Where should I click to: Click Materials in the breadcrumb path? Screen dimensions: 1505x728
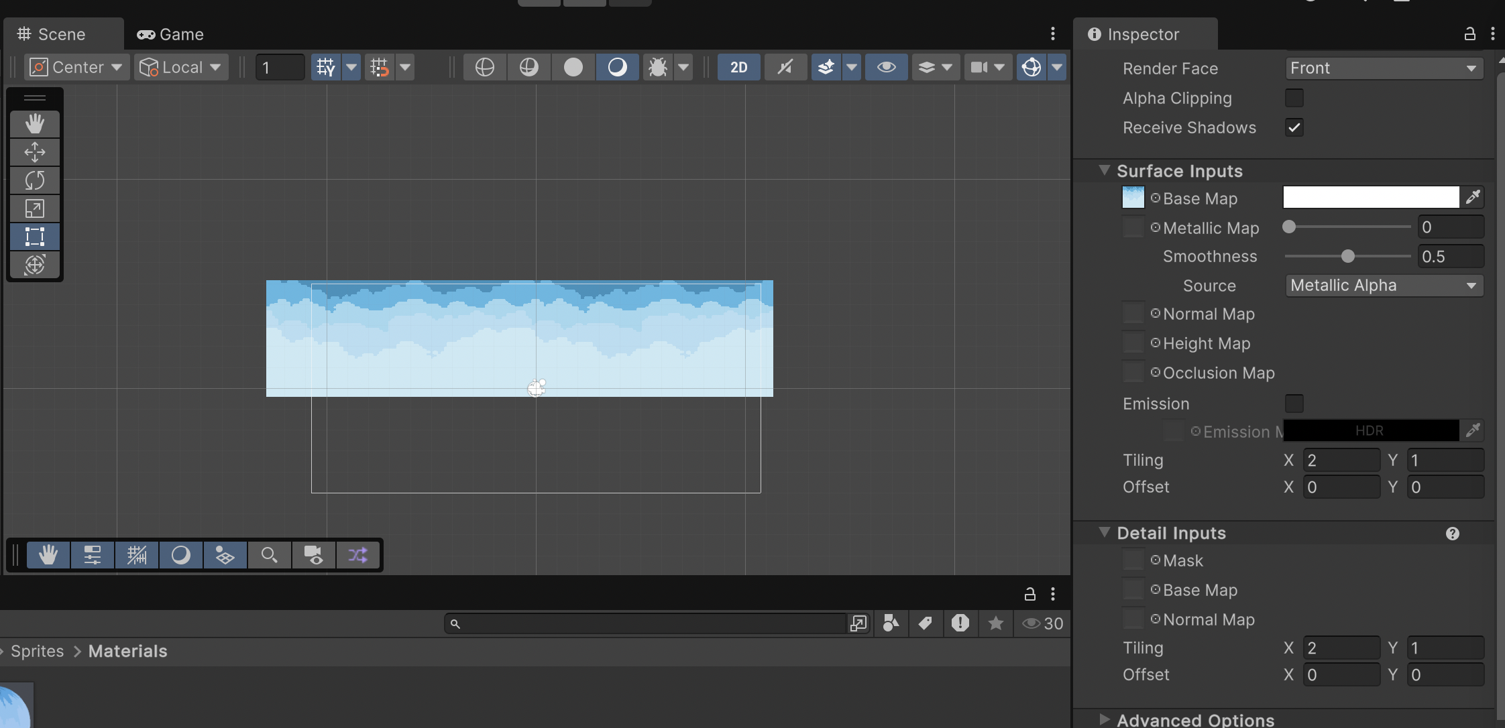coord(127,651)
